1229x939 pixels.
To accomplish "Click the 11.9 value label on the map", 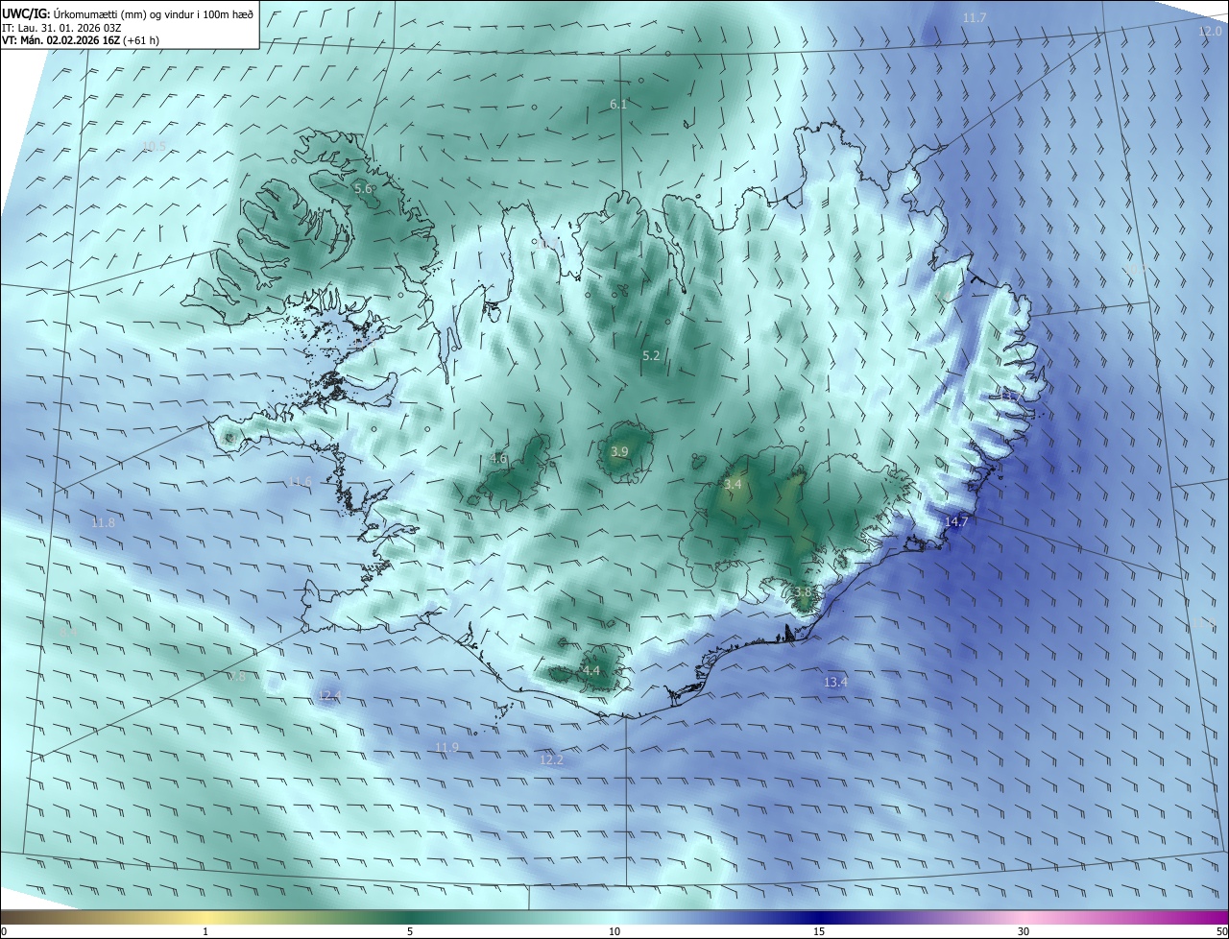I will (x=446, y=747).
